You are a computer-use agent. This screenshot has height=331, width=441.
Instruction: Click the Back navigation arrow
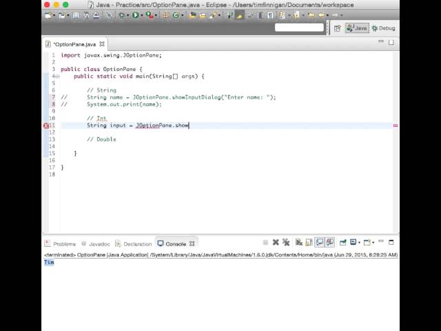click(322, 15)
